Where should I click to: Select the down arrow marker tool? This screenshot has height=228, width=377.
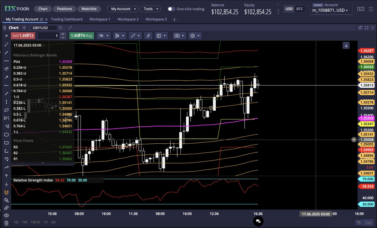pos(6,184)
